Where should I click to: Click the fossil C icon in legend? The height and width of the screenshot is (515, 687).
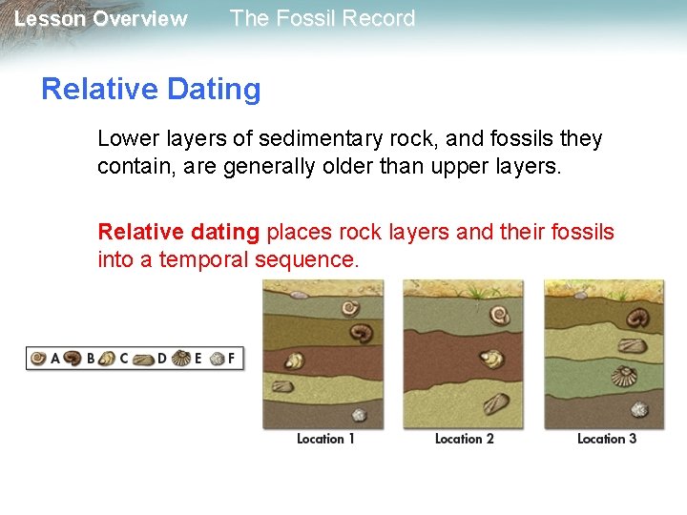click(x=107, y=359)
